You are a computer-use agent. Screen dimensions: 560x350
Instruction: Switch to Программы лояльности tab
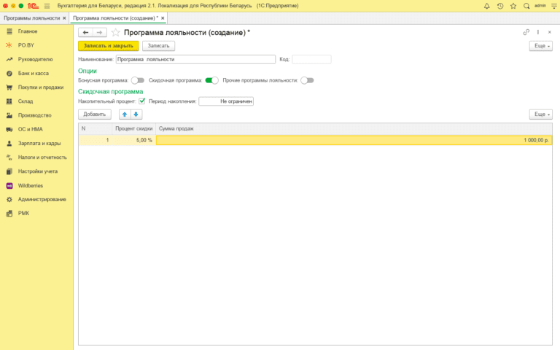31,17
